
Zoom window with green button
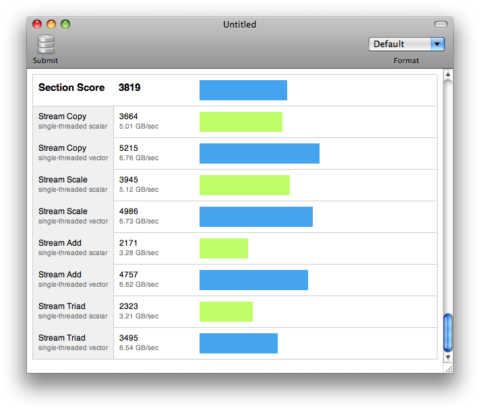65,24
